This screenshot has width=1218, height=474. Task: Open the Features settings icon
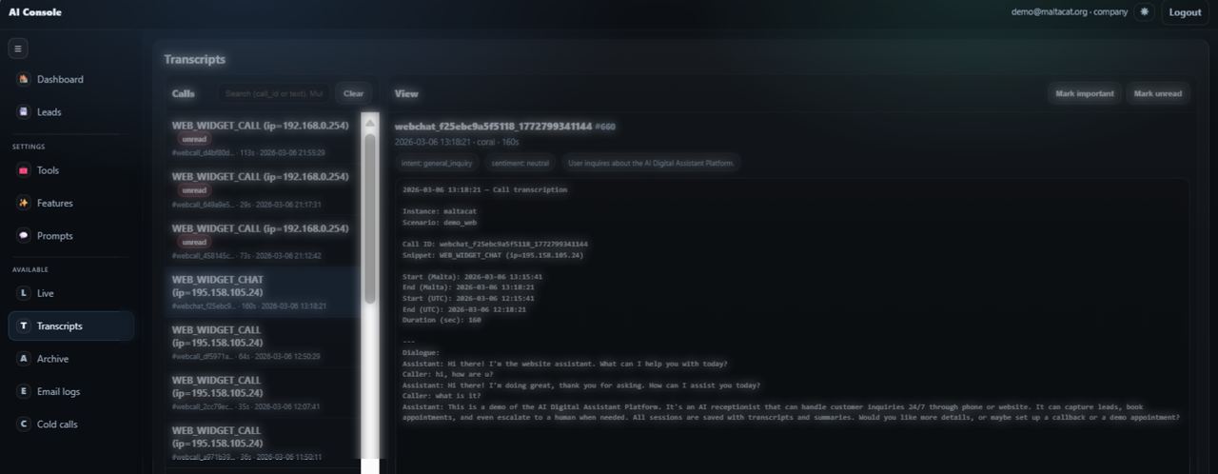[24, 203]
